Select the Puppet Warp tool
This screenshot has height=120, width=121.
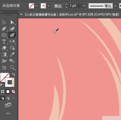click(4, 61)
